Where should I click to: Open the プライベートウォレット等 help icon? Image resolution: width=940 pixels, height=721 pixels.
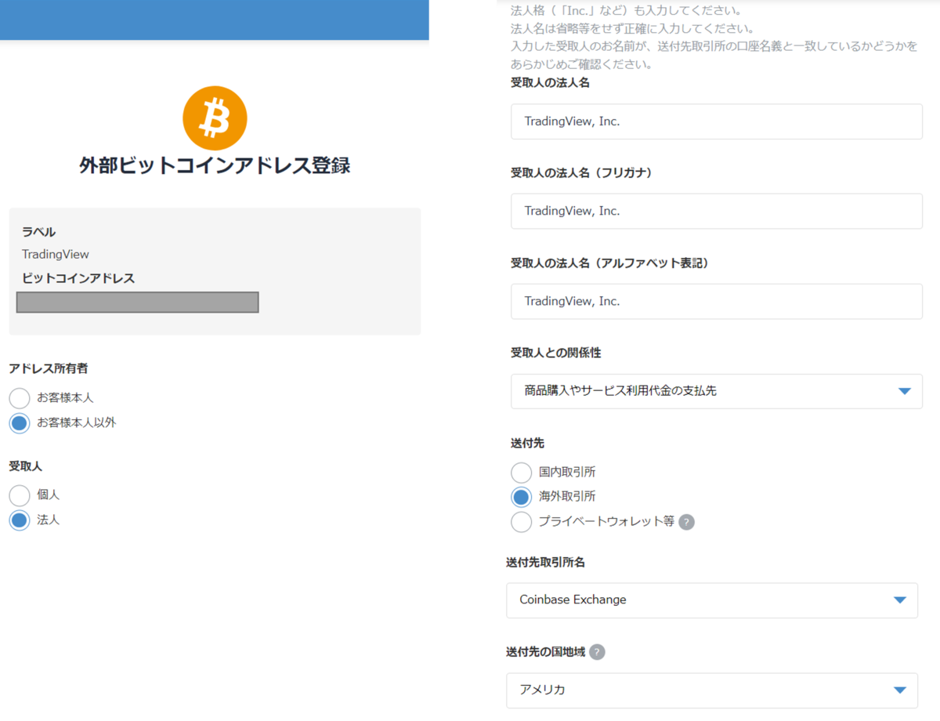point(686,522)
